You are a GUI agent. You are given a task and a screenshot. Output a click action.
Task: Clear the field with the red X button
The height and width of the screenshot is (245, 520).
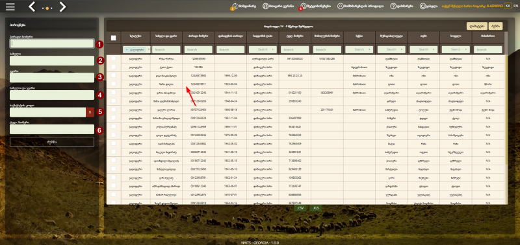(90, 112)
